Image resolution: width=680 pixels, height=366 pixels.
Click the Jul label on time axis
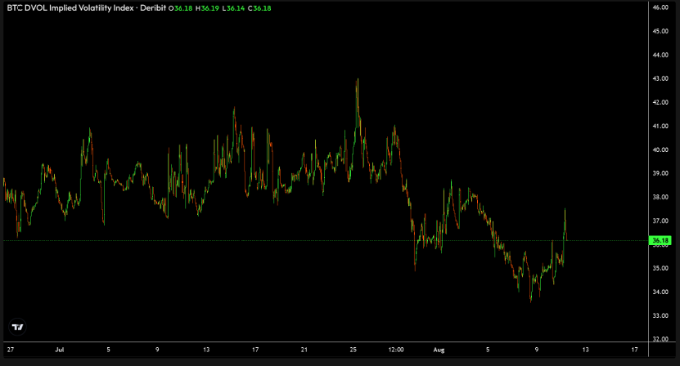[x=59, y=350]
